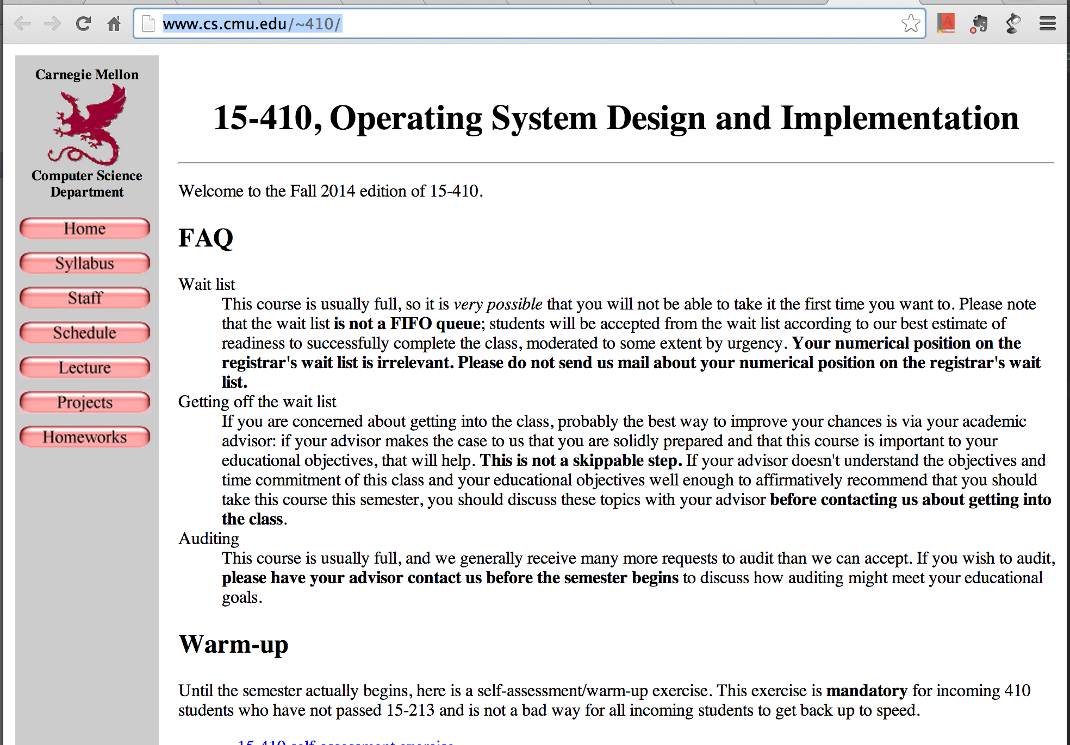The width and height of the screenshot is (1070, 745).
Task: Open the 15-410 self-assessment exercise link
Action: coord(346,742)
